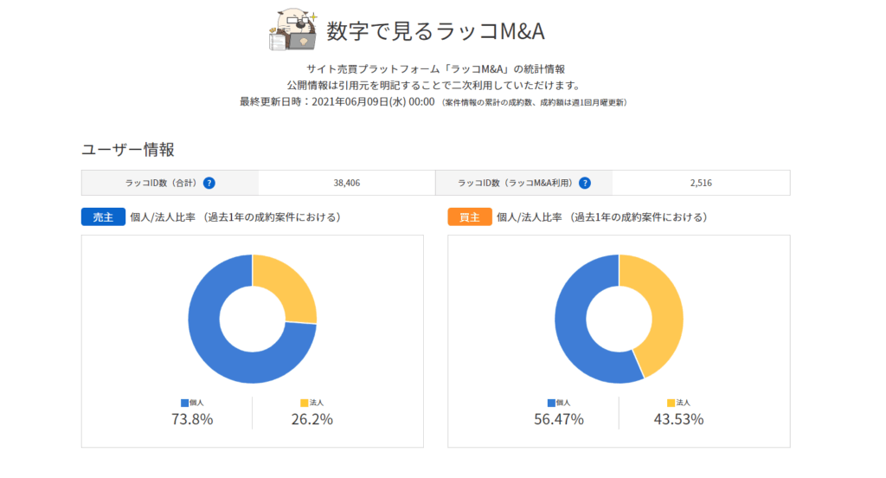Click the 数字で見るラッコM&A page title
This screenshot has width=886, height=478.
[x=435, y=30]
